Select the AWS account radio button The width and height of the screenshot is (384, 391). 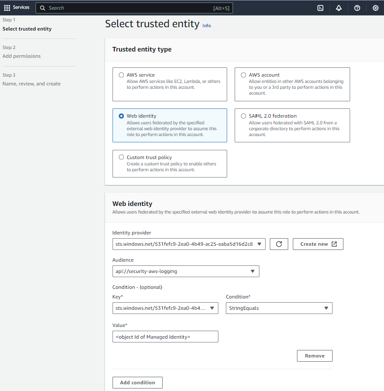click(243, 75)
